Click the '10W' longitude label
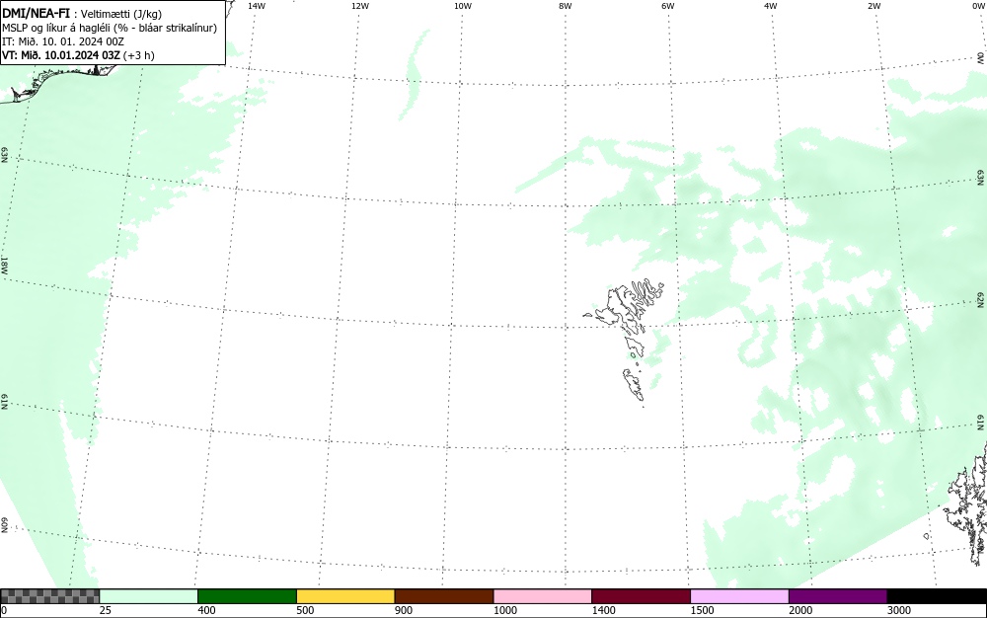987x618 pixels. [463, 6]
